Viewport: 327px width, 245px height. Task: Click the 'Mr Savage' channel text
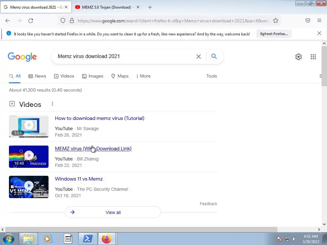pyautogui.click(x=87, y=129)
